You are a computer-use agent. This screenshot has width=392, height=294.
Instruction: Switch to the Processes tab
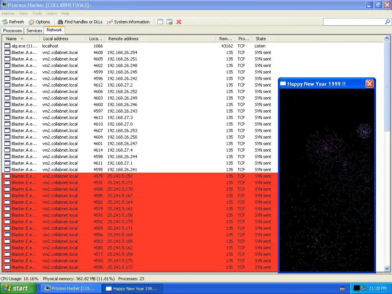point(13,31)
